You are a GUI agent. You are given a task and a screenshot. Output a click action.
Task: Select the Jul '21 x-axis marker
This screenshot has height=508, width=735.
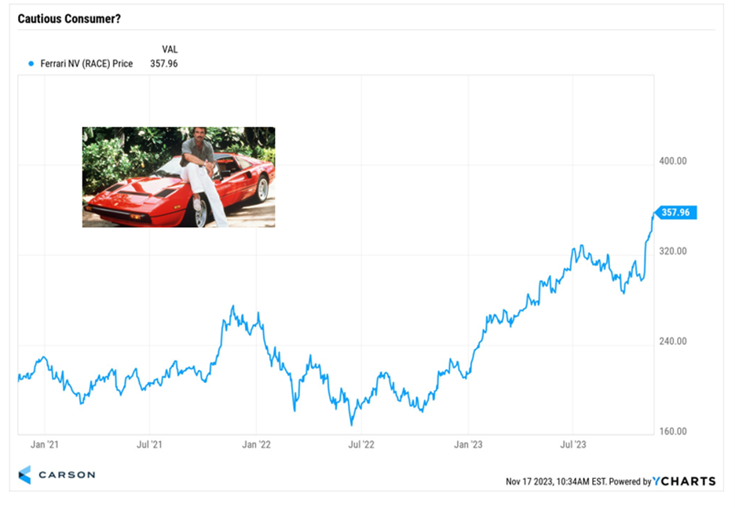150,444
